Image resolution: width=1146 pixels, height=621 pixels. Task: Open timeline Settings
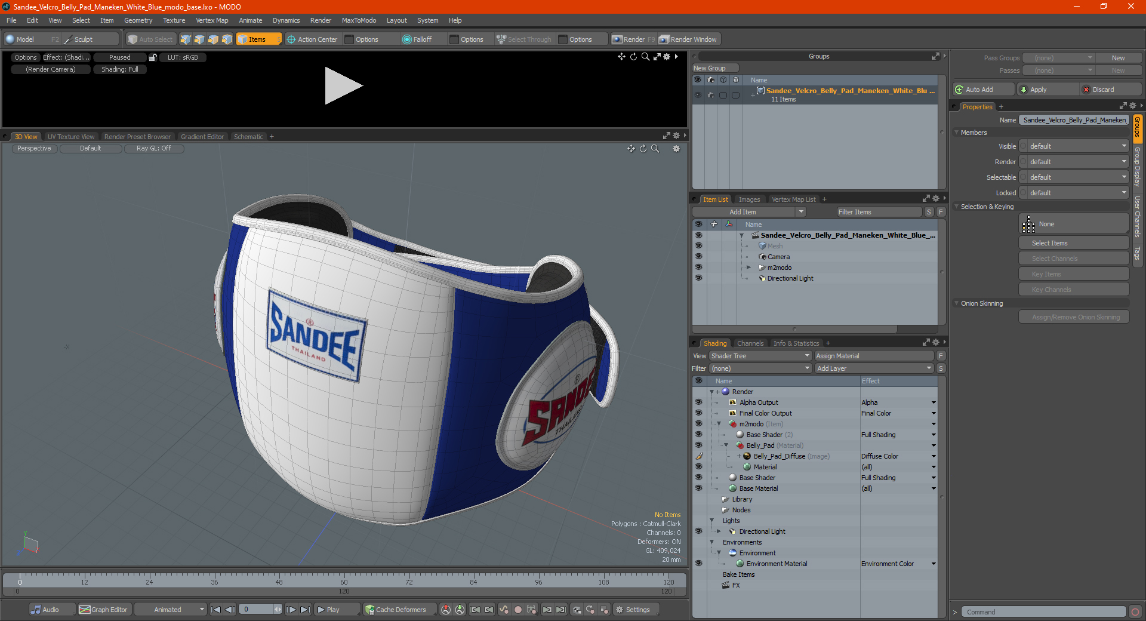(635, 610)
